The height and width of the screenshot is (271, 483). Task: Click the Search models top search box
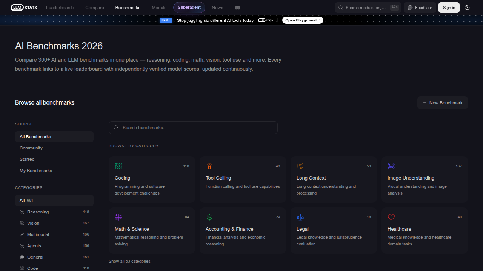coord(368,8)
